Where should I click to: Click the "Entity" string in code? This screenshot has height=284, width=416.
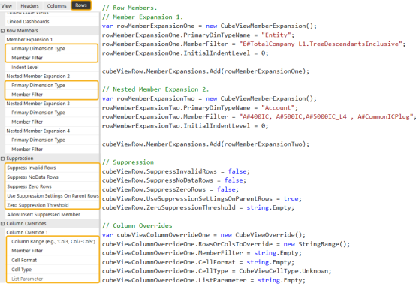(276, 35)
